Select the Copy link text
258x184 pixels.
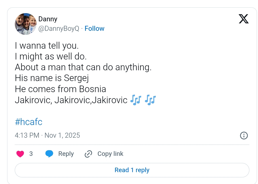(110, 154)
